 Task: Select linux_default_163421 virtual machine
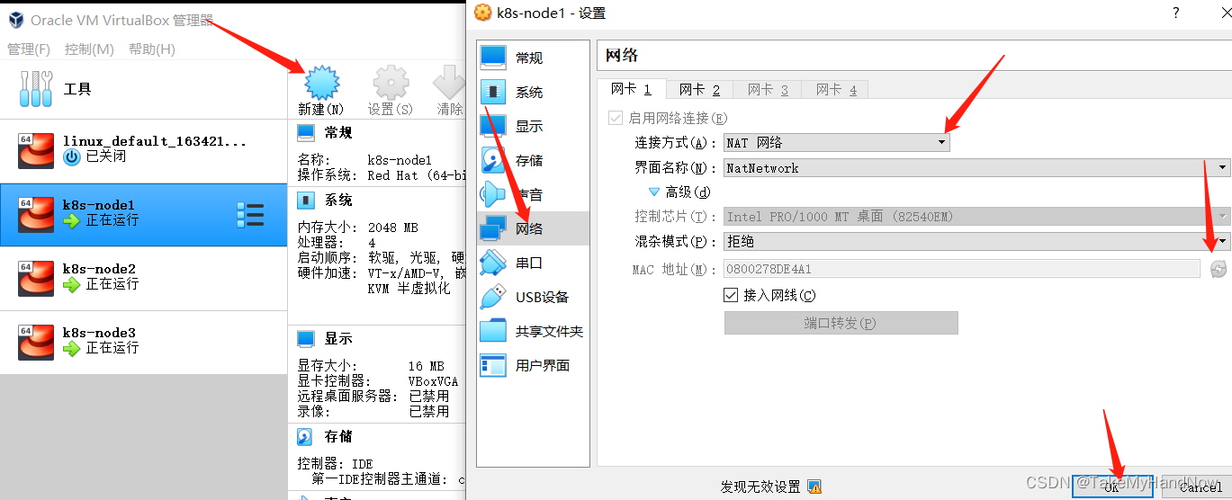coord(143,150)
